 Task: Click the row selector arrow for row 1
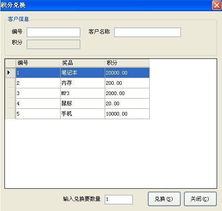pyautogui.click(x=10, y=73)
